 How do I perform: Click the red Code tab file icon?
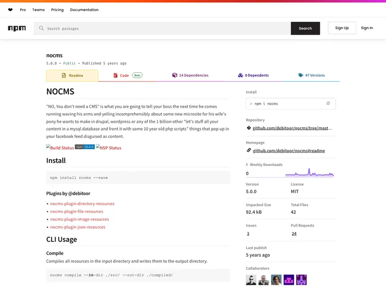point(116,75)
